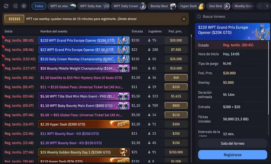Switch to the Bounty Bout tab

pos(162,6)
